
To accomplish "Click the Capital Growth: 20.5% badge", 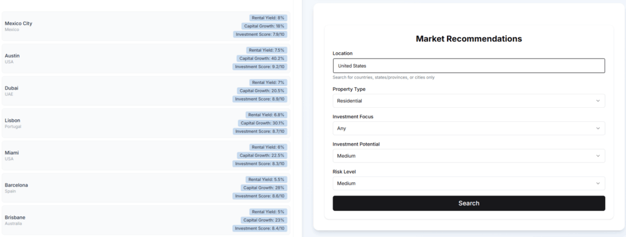I will click(x=262, y=91).
